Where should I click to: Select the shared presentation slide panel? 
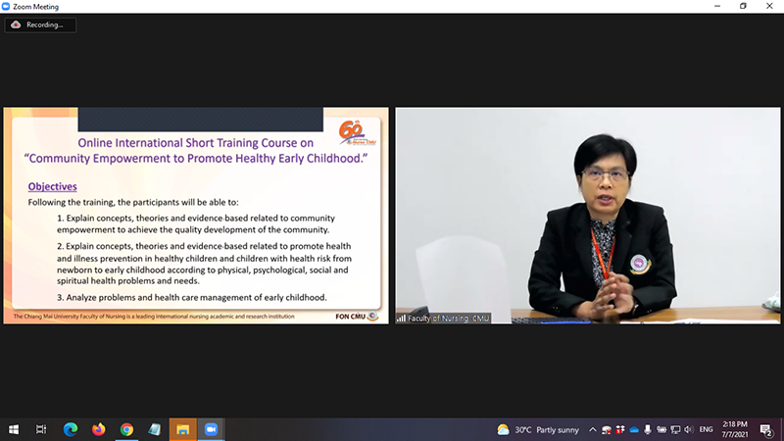[x=196, y=215]
